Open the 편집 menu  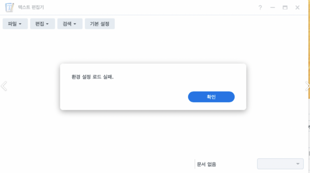42,24
